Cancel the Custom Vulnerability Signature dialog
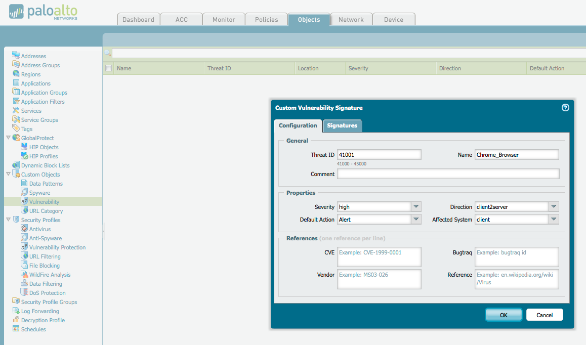Screen dimensions: 586x345 click(x=545, y=314)
